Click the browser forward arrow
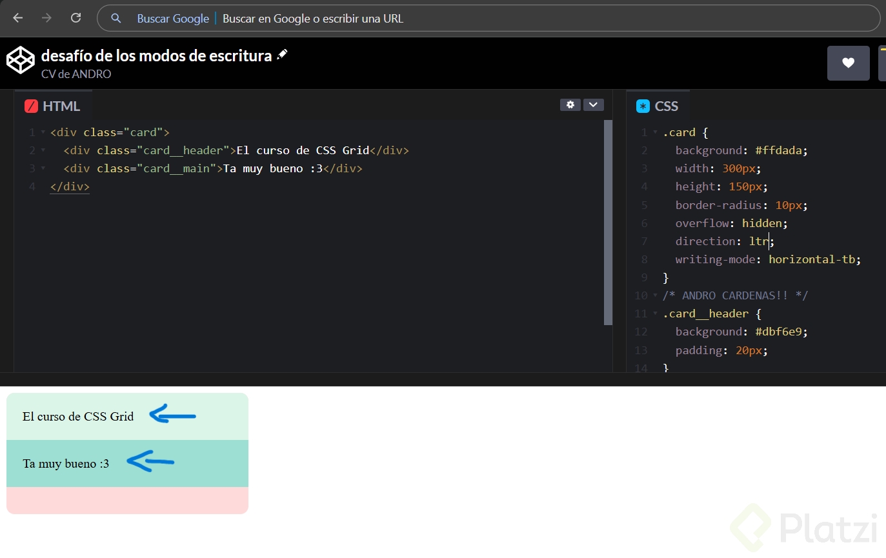The image size is (886, 558). point(46,18)
